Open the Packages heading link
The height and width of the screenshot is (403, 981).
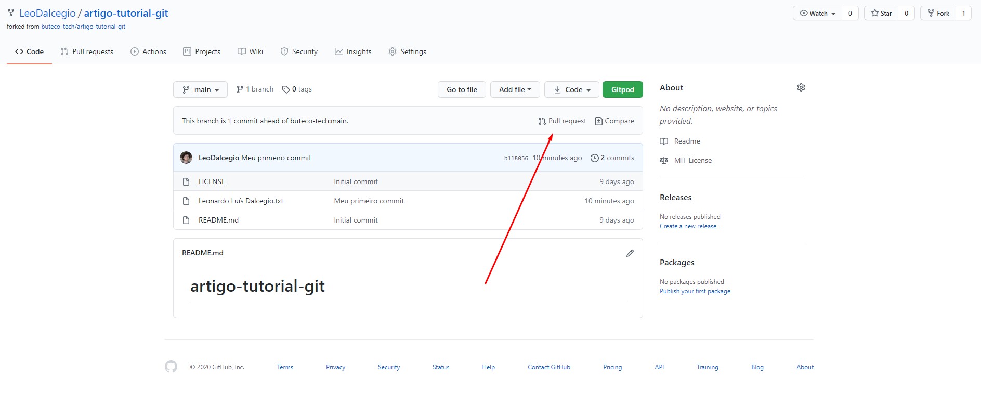[x=677, y=263]
